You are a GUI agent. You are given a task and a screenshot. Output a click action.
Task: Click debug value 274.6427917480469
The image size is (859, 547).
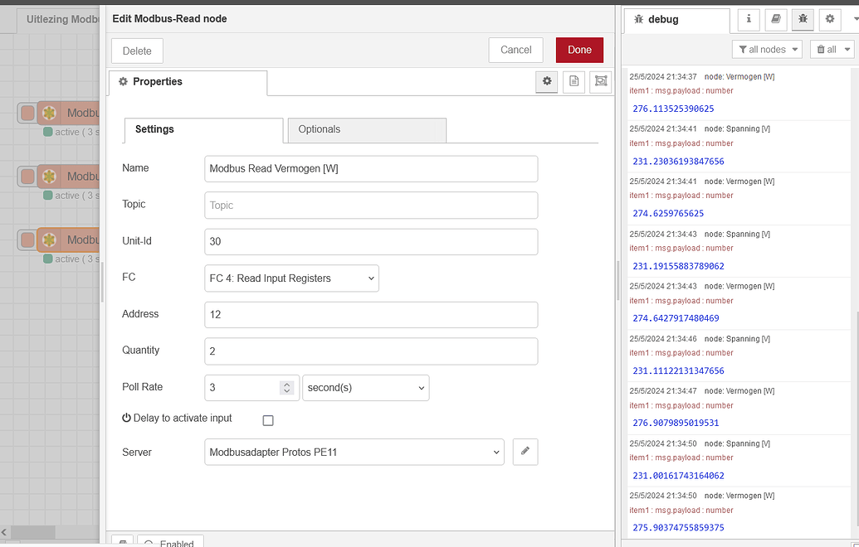676,318
